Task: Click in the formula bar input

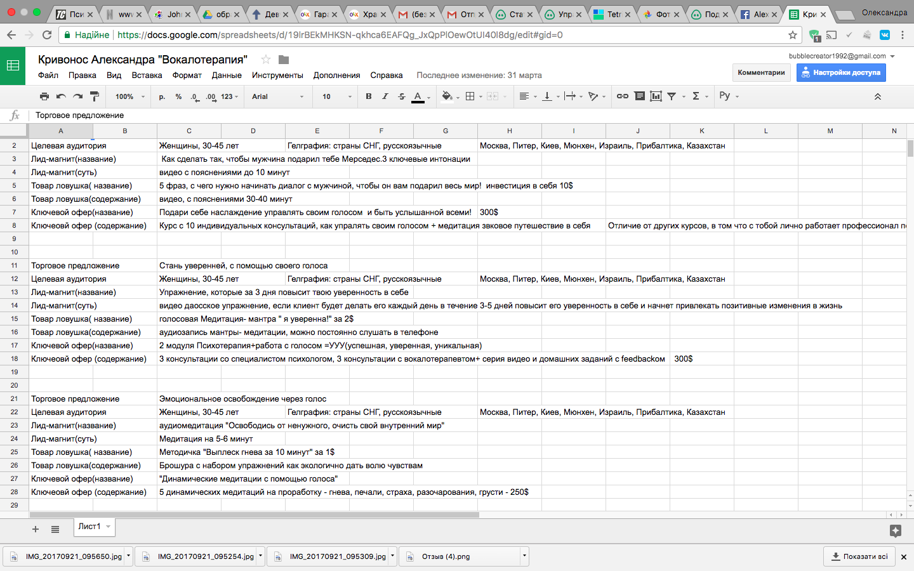Action: tap(470, 115)
